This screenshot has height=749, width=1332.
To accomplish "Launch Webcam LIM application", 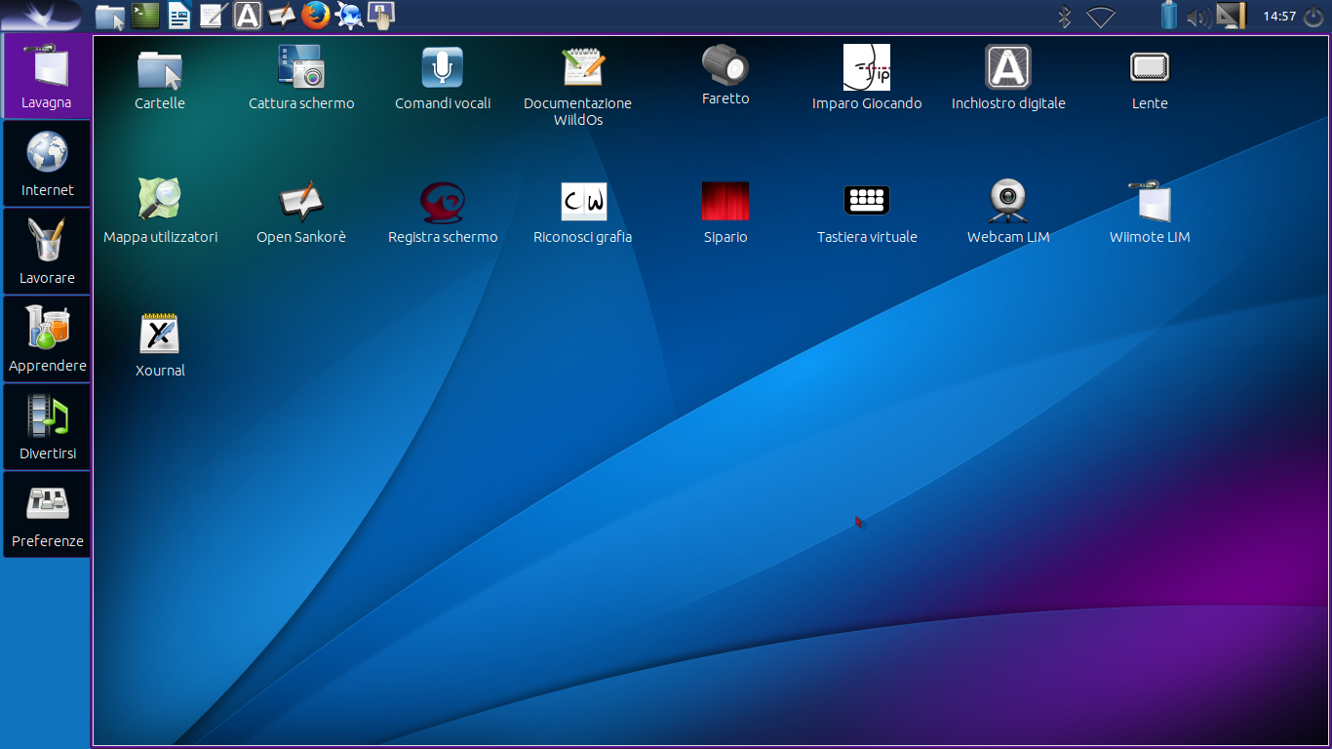I will click(1008, 201).
